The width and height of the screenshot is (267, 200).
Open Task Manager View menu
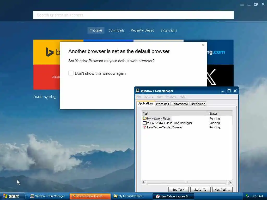coord(159,97)
